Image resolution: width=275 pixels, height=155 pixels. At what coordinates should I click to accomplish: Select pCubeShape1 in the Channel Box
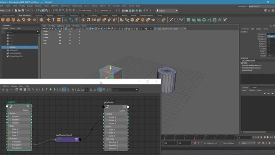point(249,60)
